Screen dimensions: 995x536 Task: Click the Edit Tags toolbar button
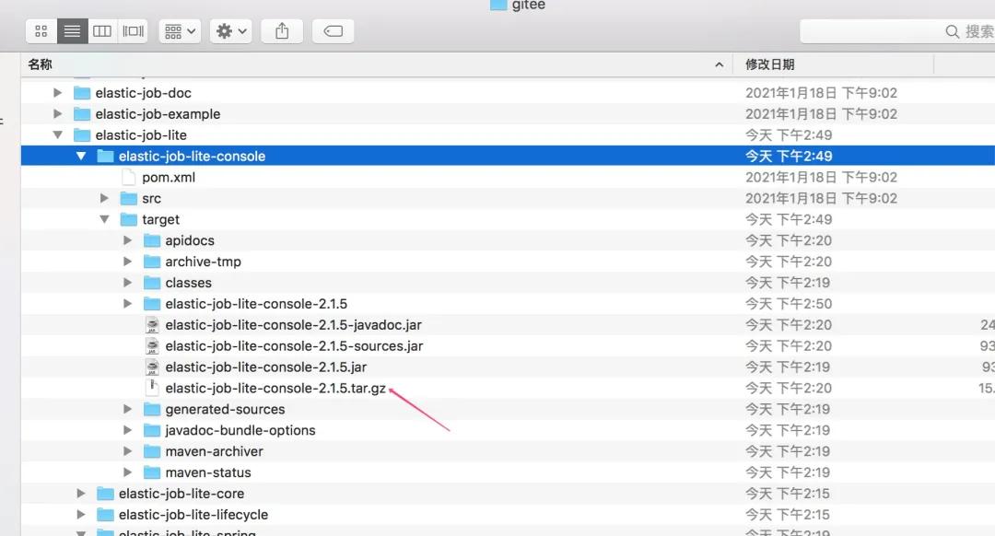tap(334, 31)
